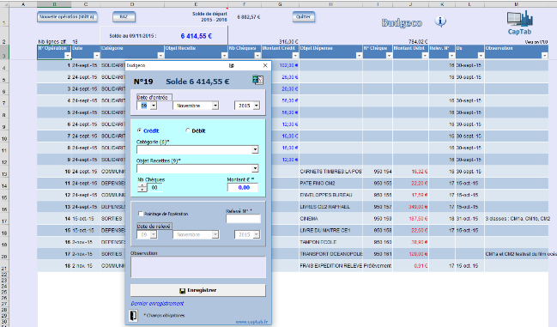This screenshot has width=557, height=327.
Task: Select cell FRAIS EXPEDITION RELEVE
Action: [330, 265]
